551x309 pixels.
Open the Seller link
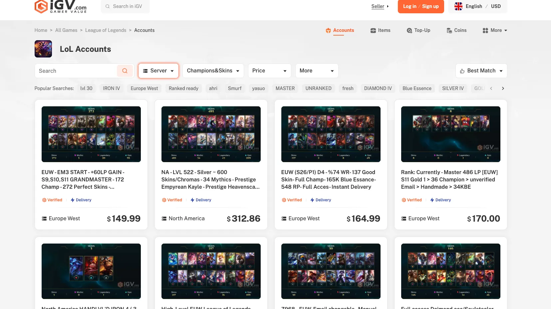pyautogui.click(x=378, y=6)
